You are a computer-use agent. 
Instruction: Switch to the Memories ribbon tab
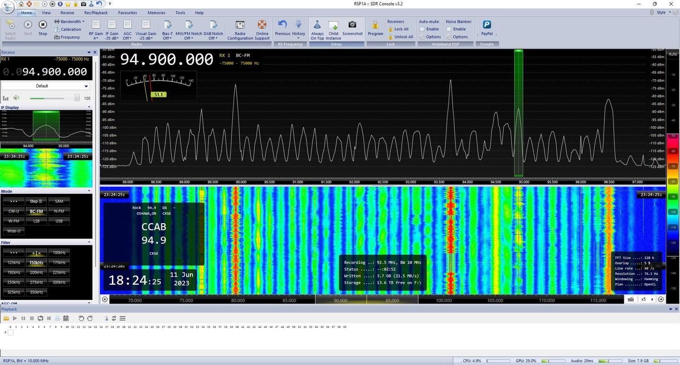tap(156, 13)
